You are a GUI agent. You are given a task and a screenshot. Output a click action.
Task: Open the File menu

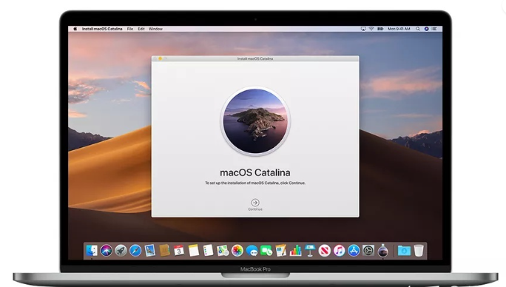(130, 29)
